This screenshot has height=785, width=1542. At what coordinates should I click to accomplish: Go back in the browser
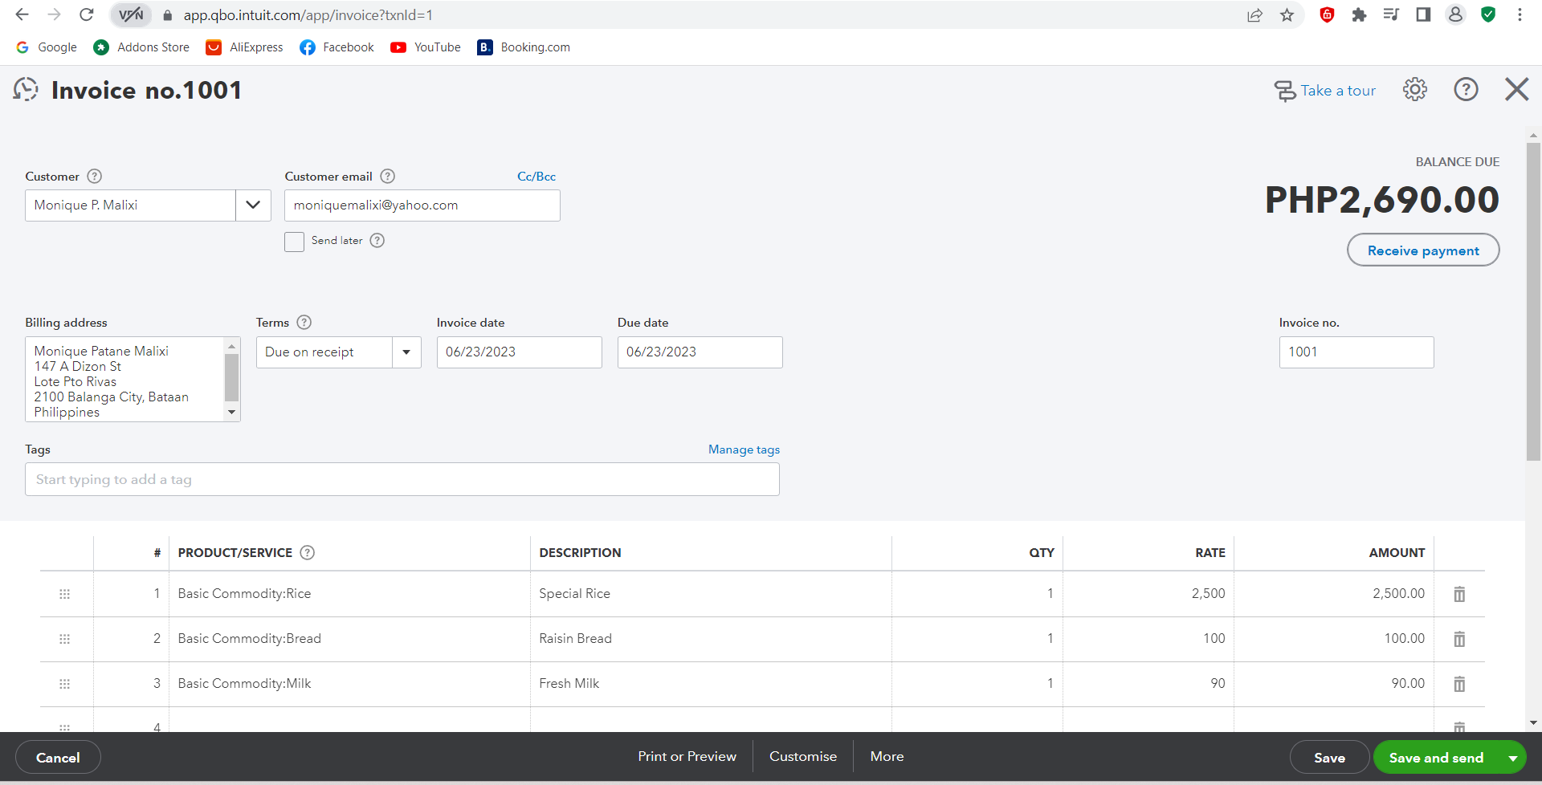pos(22,14)
